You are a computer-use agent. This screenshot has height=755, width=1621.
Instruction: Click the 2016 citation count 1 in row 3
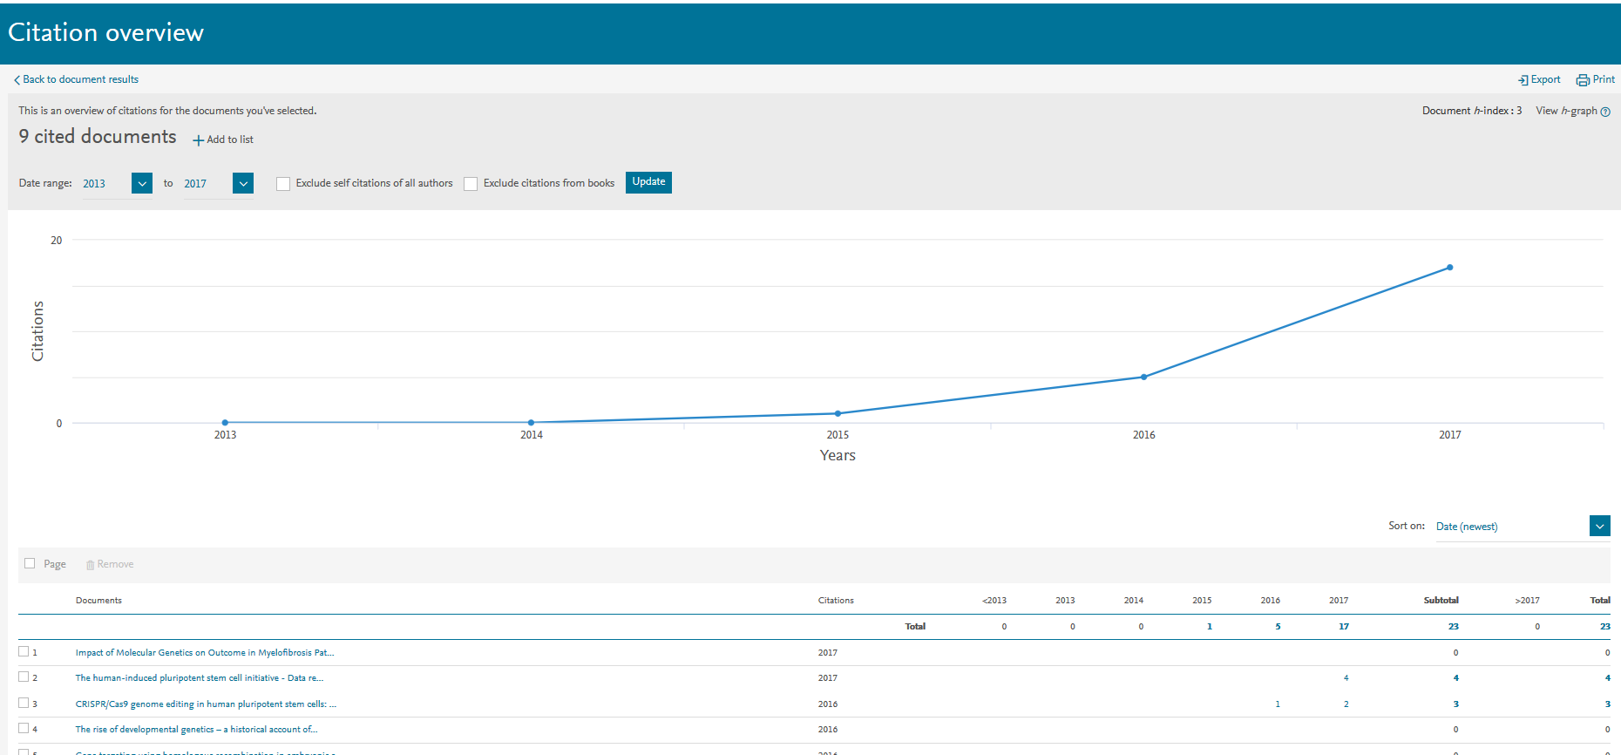[x=1278, y=704]
